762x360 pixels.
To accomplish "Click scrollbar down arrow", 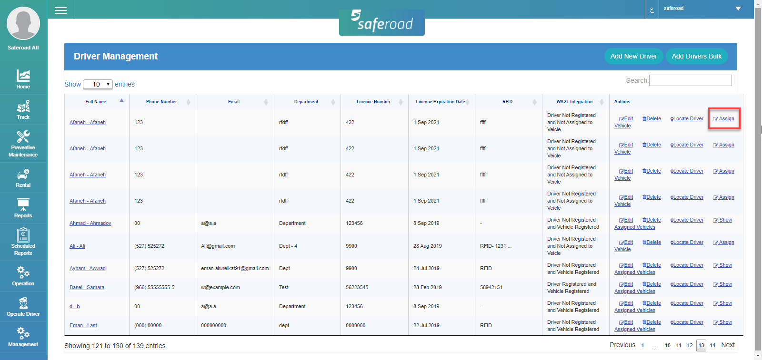I will 758,356.
